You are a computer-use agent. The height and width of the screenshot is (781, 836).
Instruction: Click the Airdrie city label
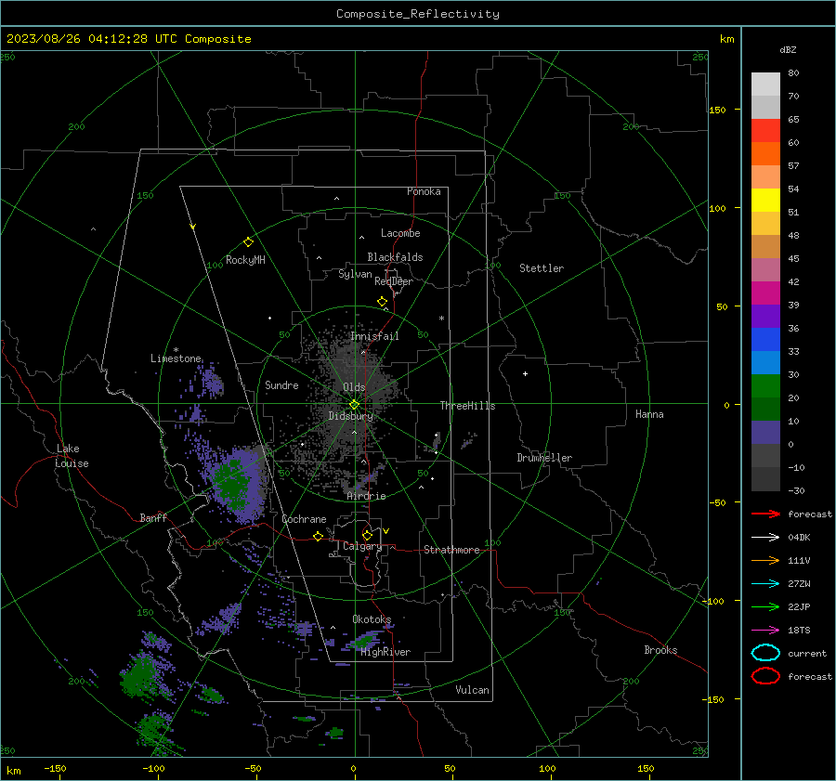(x=366, y=496)
